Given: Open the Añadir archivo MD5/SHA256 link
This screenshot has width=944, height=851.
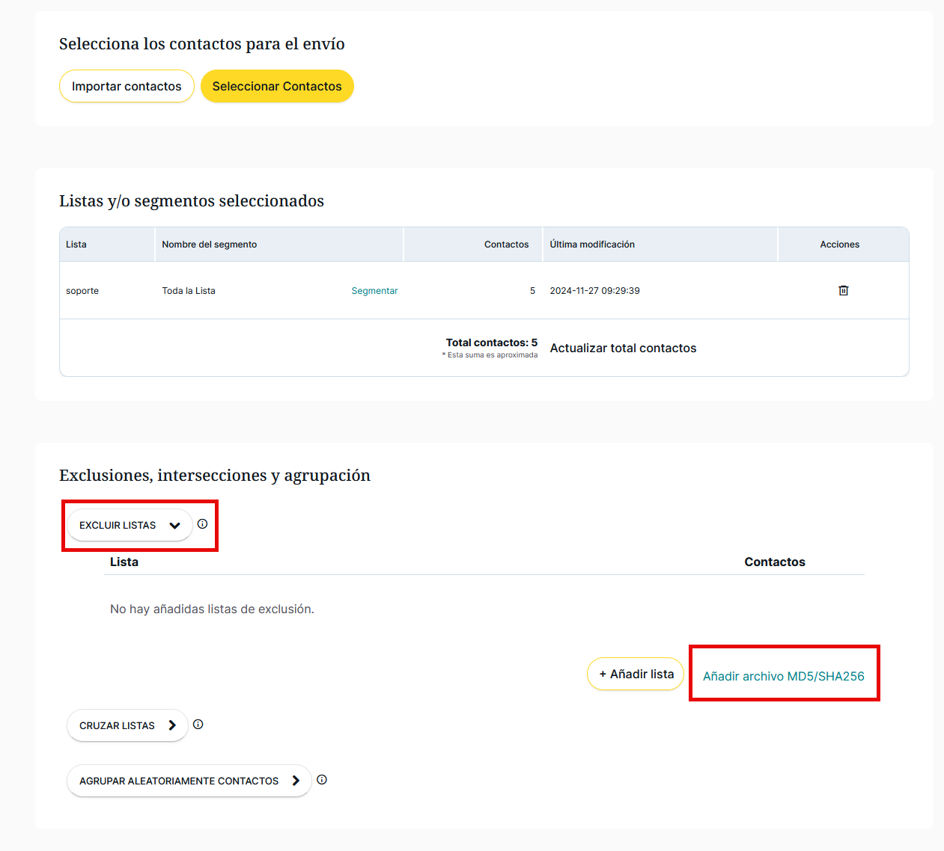Looking at the screenshot, I should [x=783, y=676].
